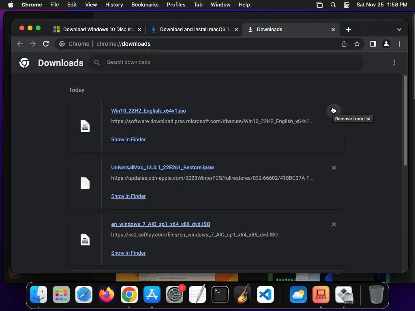Remove en_windows_7 ISO from list
This screenshot has width=415, height=311.
pyautogui.click(x=334, y=224)
